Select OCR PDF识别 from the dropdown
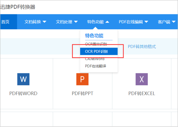 (x=99, y=51)
